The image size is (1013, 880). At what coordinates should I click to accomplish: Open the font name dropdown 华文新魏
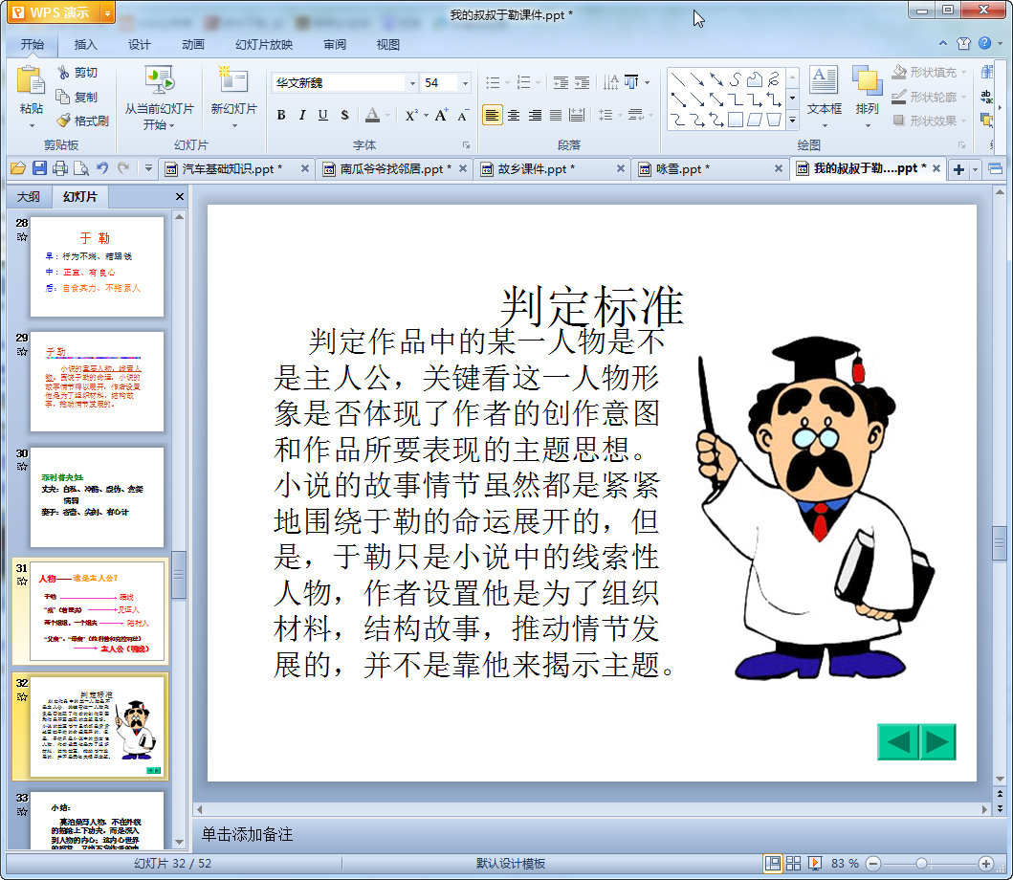tap(412, 82)
